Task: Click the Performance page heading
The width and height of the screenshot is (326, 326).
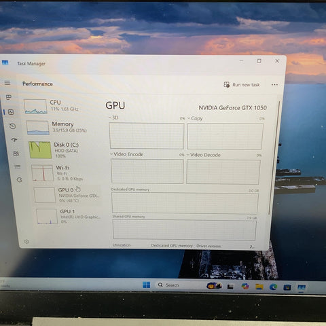Action: pyautogui.click(x=37, y=84)
